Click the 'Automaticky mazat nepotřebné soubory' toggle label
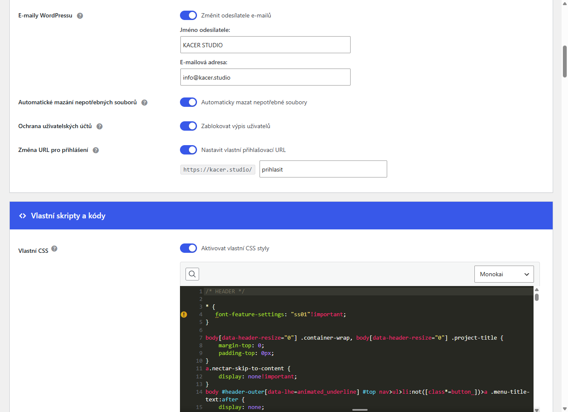The width and height of the screenshot is (568, 412). (x=254, y=102)
